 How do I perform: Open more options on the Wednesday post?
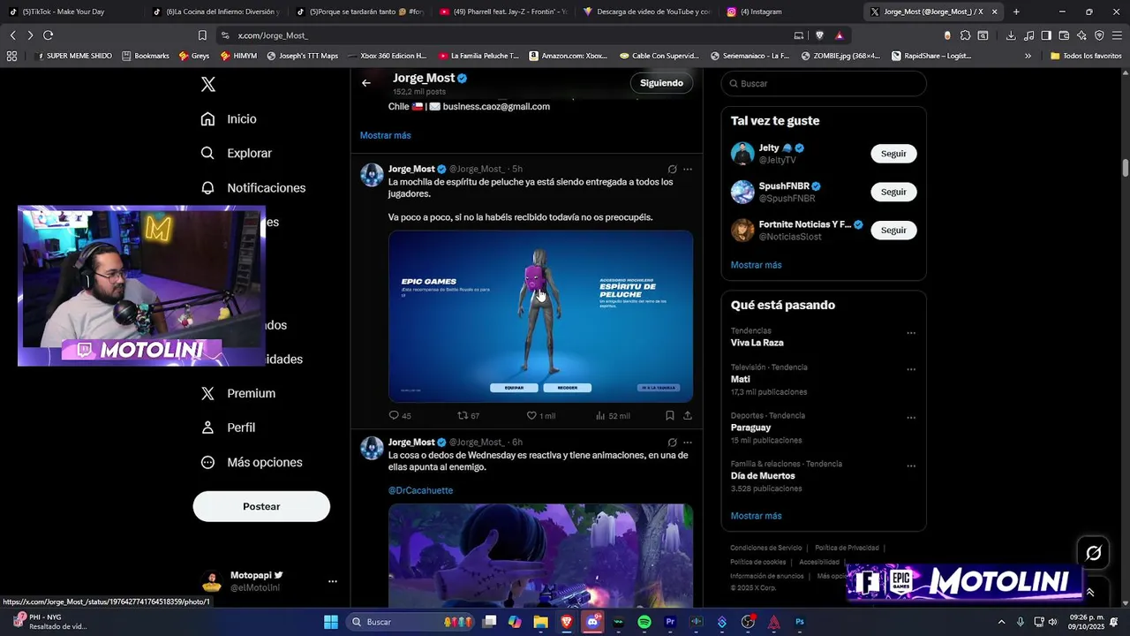[x=688, y=443]
